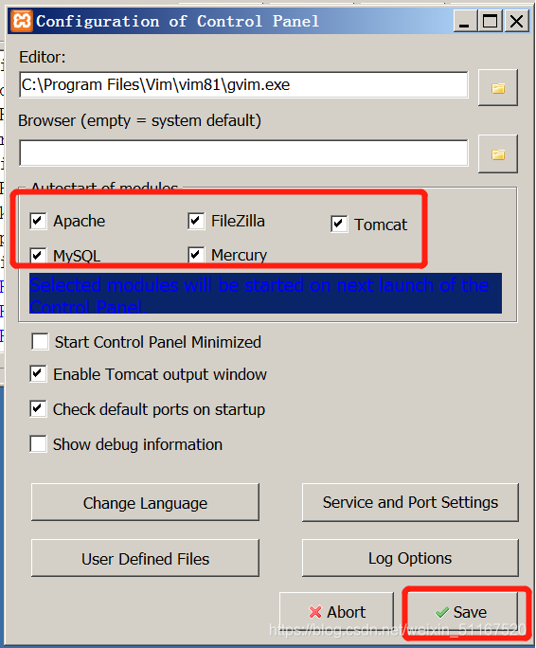Image resolution: width=536 pixels, height=648 pixels.
Task: Uncheck Check default ports on startup
Action: (x=38, y=408)
